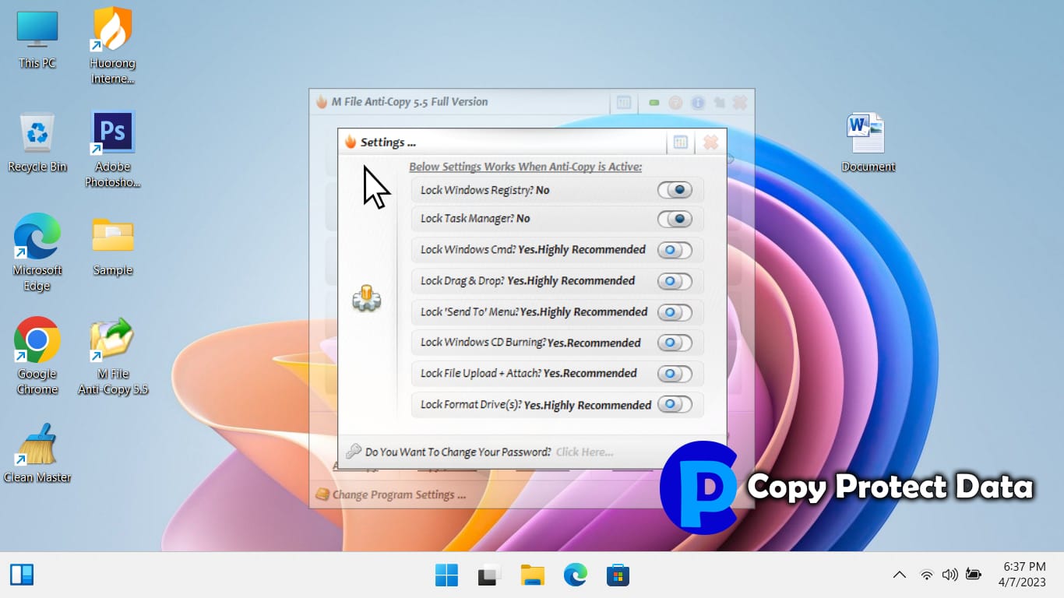Select Adobe Photoshop desktop shortcut
This screenshot has width=1064, height=598.
pyautogui.click(x=113, y=149)
